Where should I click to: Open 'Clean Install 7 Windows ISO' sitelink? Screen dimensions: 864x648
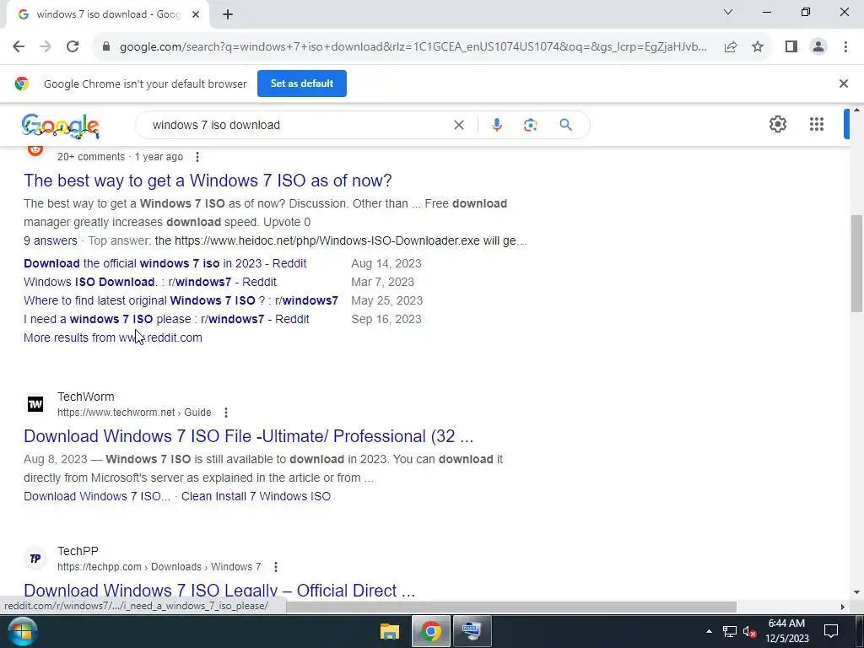(256, 496)
